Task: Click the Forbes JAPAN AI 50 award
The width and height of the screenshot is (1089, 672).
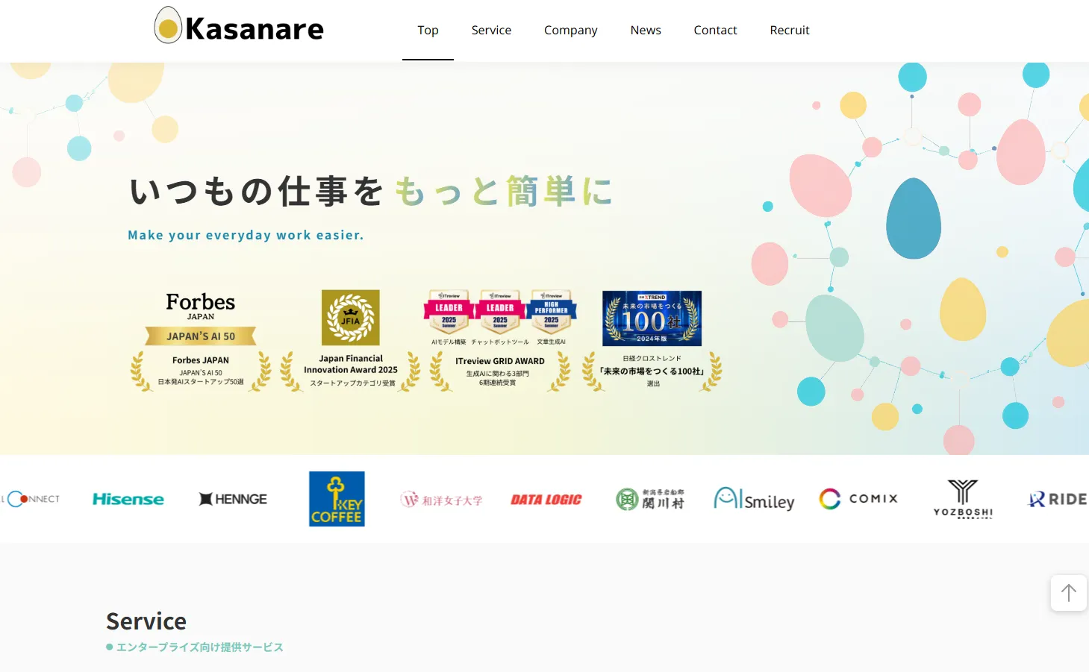Action: click(x=201, y=339)
